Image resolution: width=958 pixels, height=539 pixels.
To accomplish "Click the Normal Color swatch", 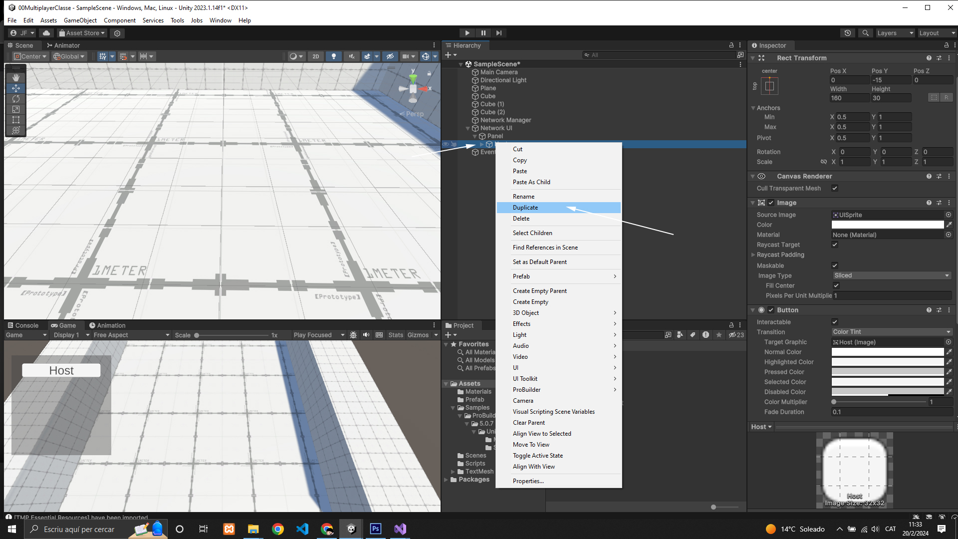I will [x=887, y=352].
